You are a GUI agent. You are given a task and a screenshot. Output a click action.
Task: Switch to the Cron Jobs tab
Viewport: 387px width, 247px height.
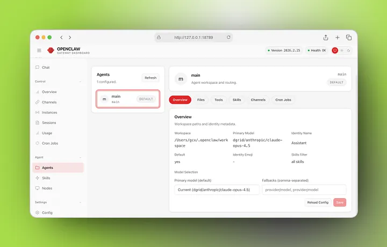click(283, 100)
